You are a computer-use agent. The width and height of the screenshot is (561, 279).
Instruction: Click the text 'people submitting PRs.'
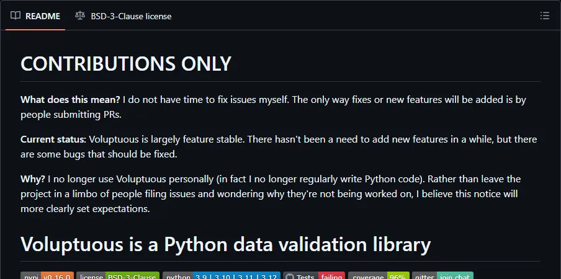pos(71,115)
